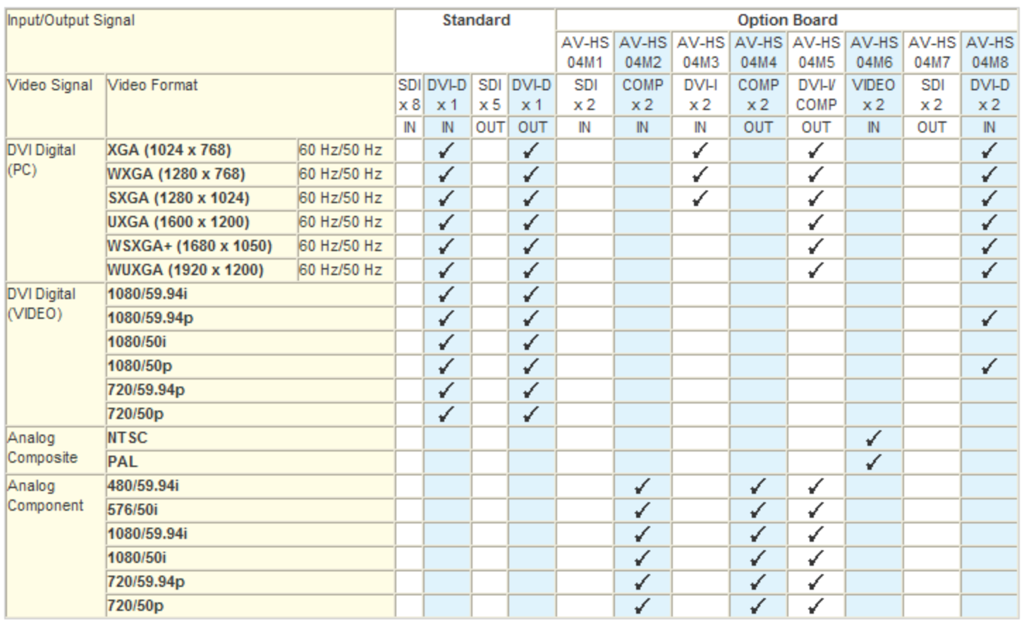Select the NTSC format cell
The height and width of the screenshot is (625, 1024).
tap(250, 438)
